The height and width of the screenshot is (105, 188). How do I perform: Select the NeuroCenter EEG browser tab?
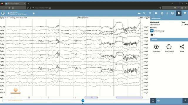[15, 4]
